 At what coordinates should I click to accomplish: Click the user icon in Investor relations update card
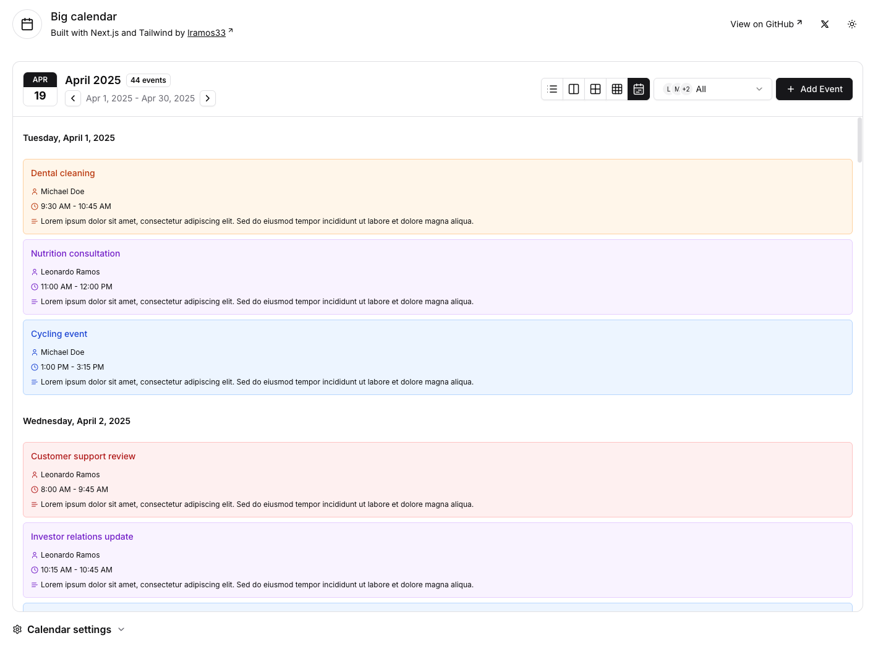pyautogui.click(x=35, y=555)
